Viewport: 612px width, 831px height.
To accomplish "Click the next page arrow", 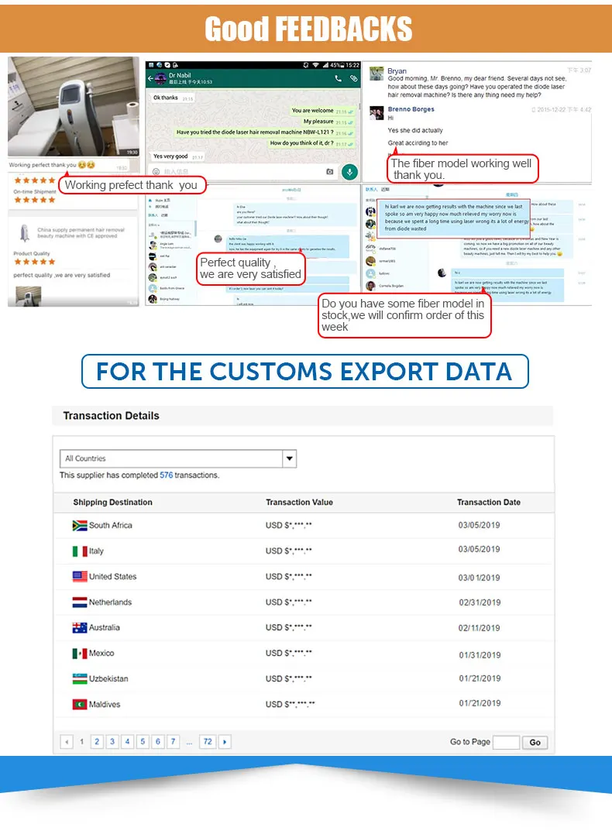I will pyautogui.click(x=225, y=742).
